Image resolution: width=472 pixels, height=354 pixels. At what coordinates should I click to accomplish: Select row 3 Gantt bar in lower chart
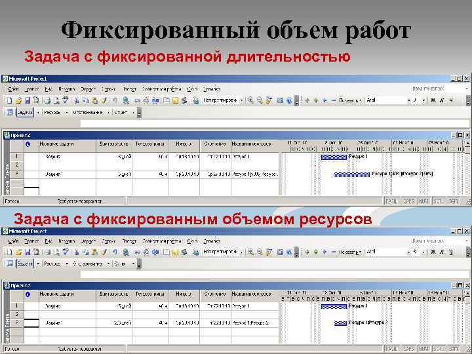point(340,323)
